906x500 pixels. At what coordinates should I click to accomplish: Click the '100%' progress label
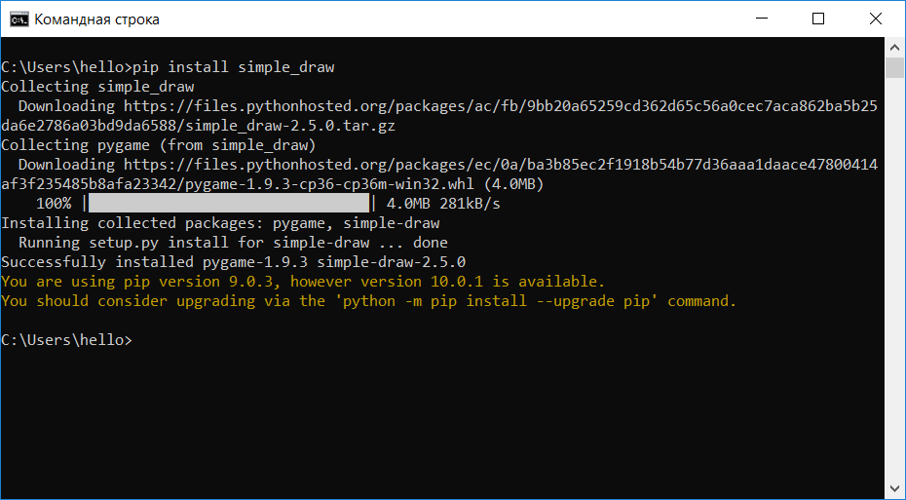(54, 204)
